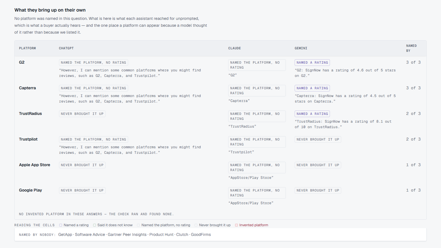Click the CHATGPT column header
Screen dimensions: 441x248
pos(66,48)
